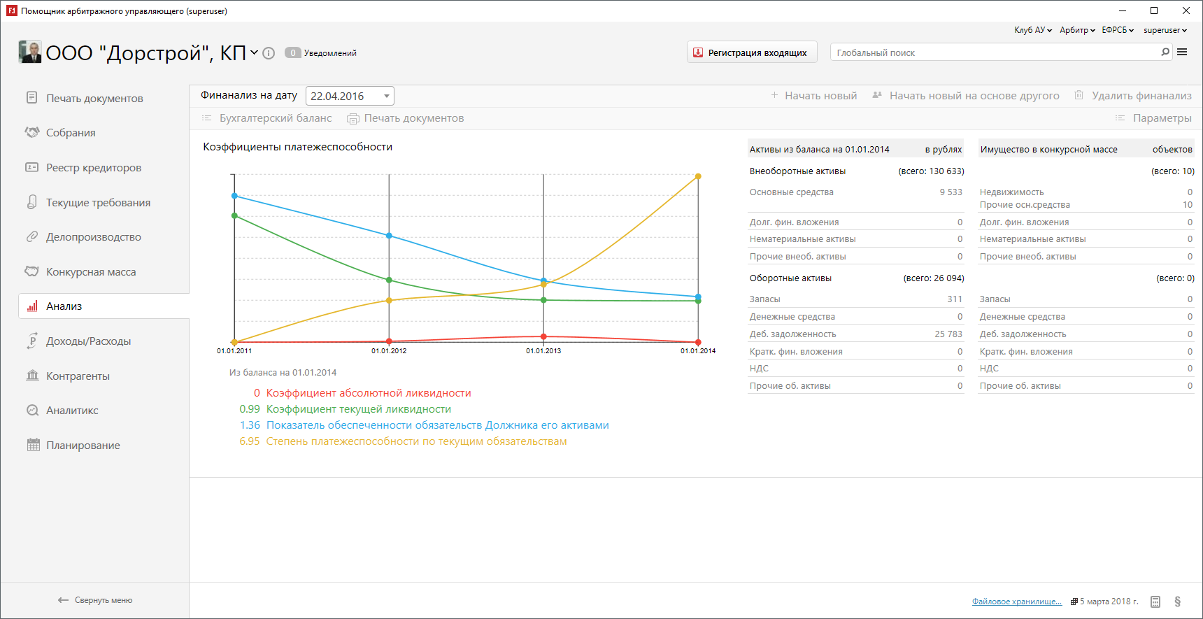This screenshot has width=1203, height=619.
Task: Click Начать новый финанализ button
Action: 813,96
